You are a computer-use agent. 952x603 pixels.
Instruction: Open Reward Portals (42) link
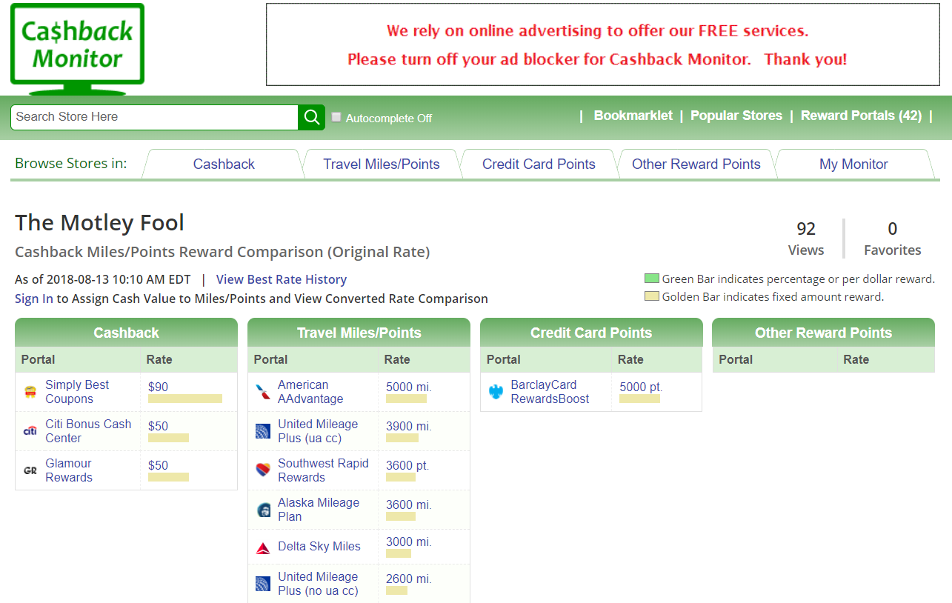point(861,116)
